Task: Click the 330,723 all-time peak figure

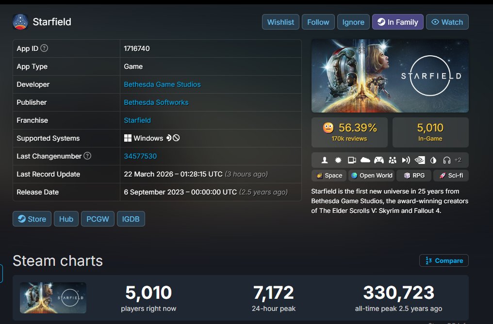Action: pos(399,292)
